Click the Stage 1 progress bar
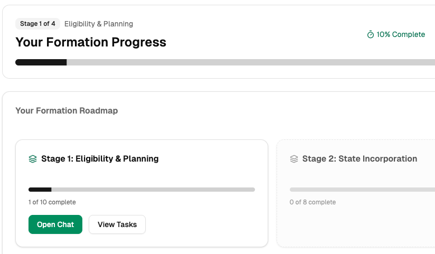Screen dimensions: 435x254 (141, 190)
